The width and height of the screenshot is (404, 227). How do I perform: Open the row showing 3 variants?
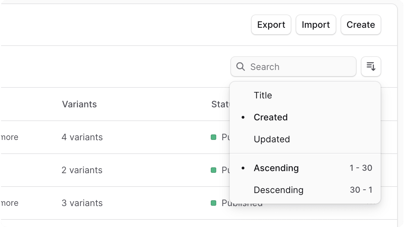pos(82,203)
